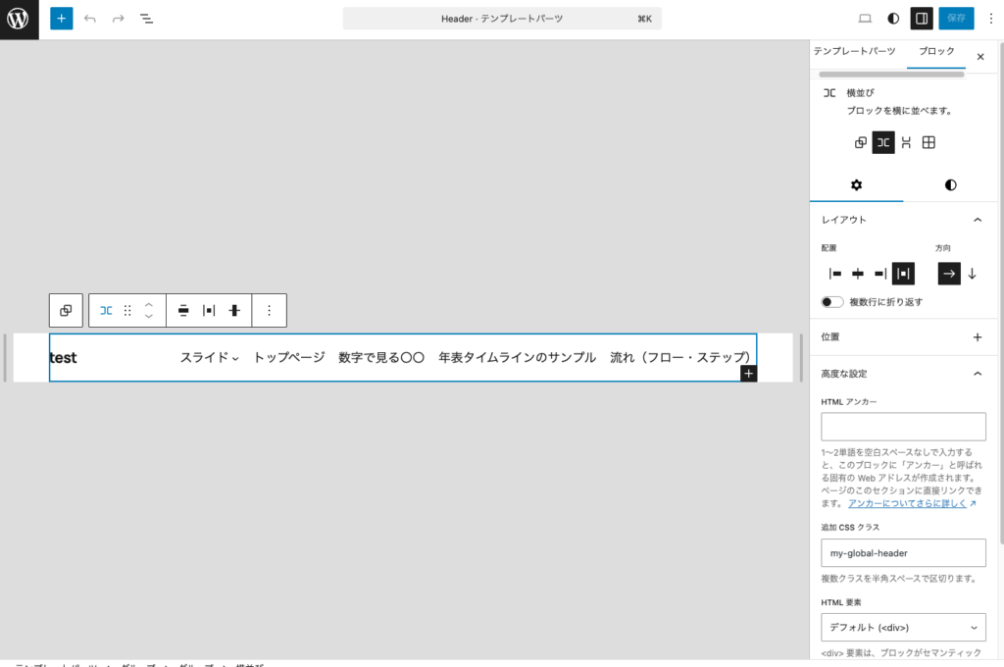
Task: Open the HTML 要素 dropdown
Action: [903, 627]
